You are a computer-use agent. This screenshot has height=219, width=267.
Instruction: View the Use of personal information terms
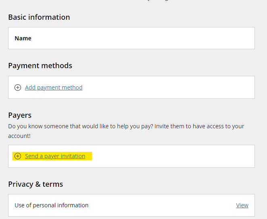(242, 205)
